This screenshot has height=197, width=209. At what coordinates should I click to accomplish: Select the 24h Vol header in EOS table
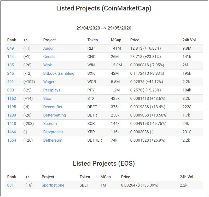[186, 177]
